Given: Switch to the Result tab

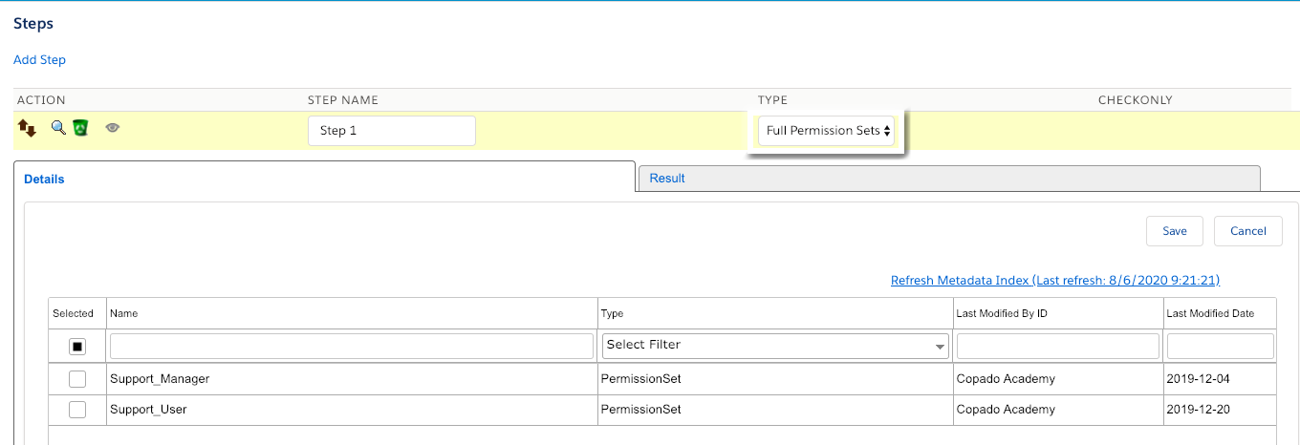Looking at the screenshot, I should coord(948,179).
